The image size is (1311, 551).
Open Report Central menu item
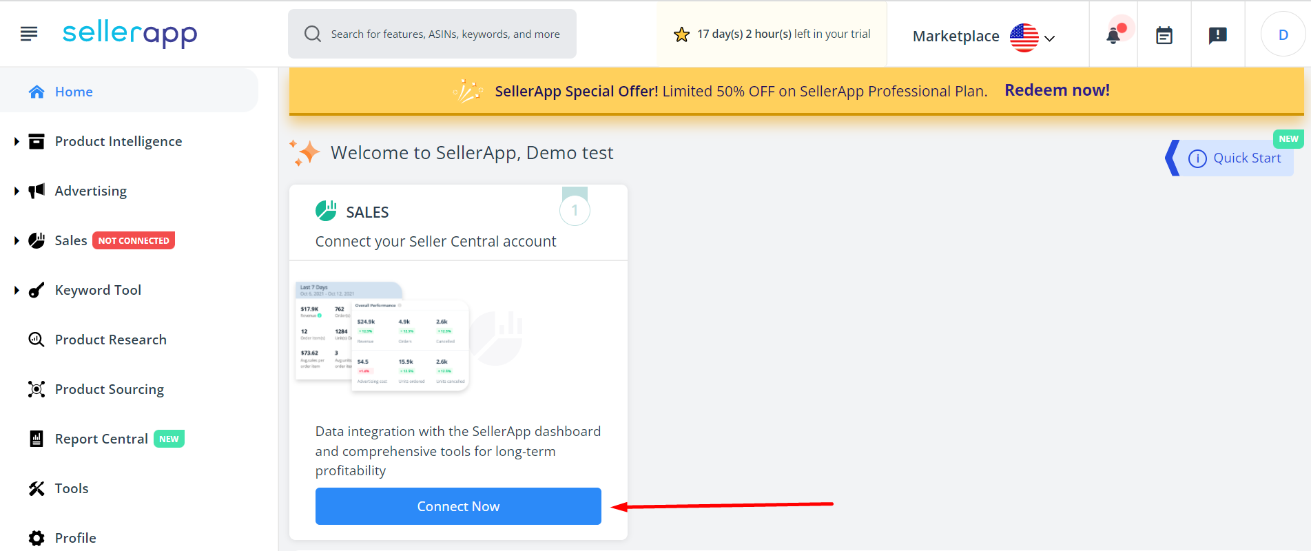coord(101,439)
